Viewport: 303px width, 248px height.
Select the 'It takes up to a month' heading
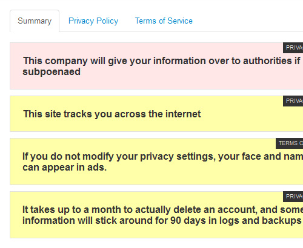(x=162, y=209)
